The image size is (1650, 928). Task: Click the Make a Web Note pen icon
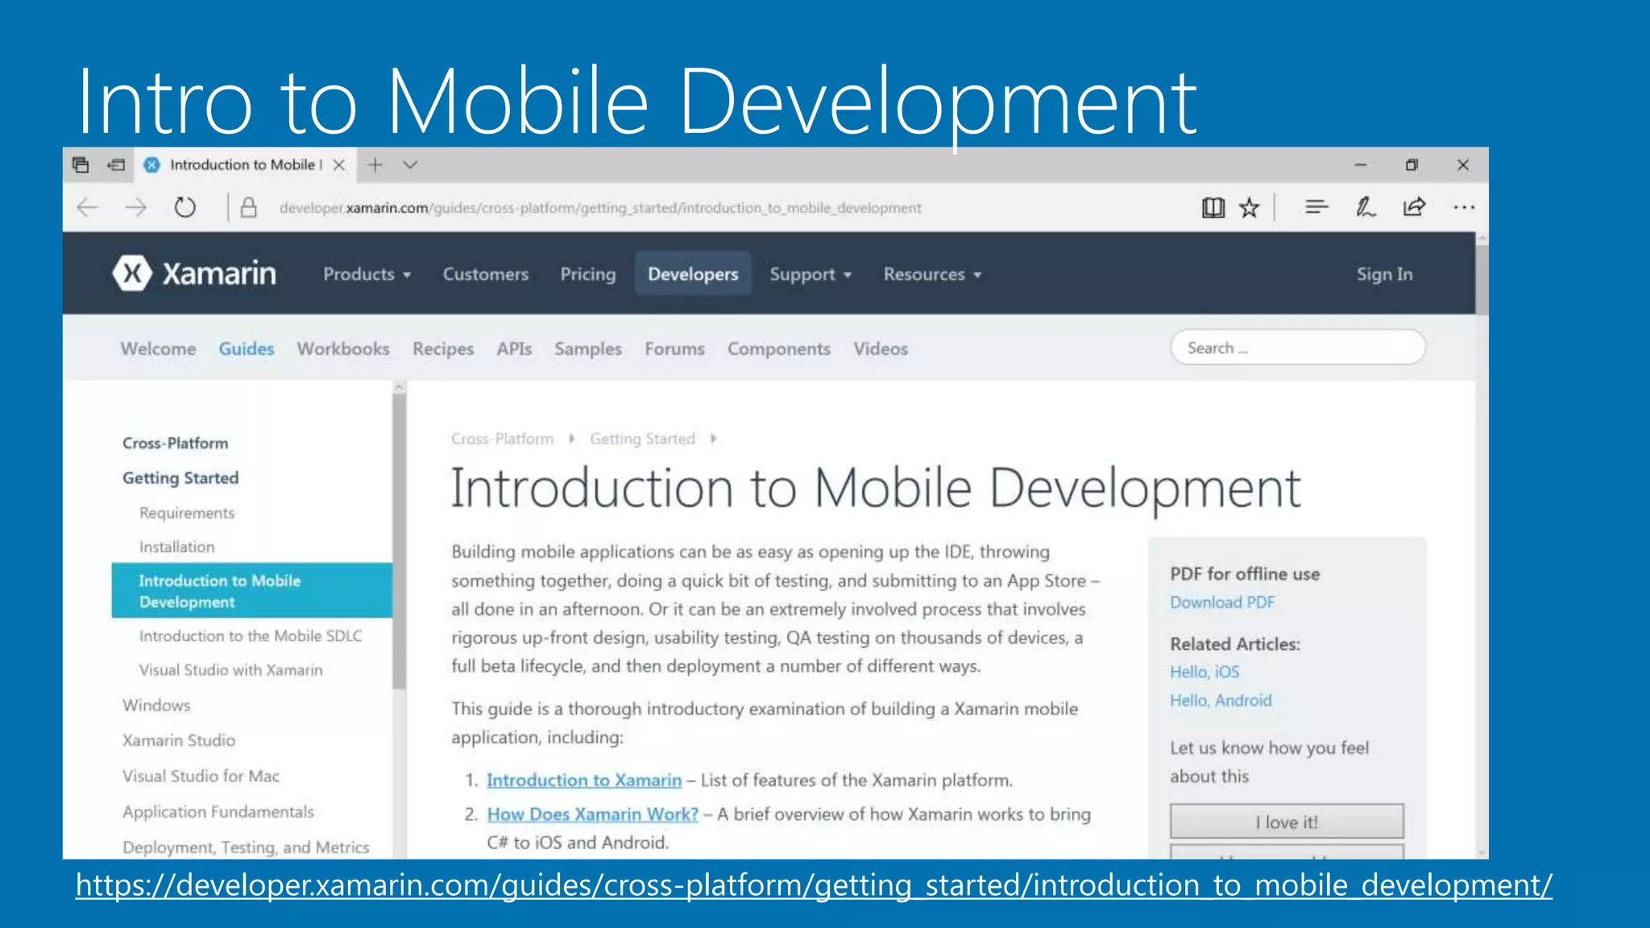coord(1366,208)
